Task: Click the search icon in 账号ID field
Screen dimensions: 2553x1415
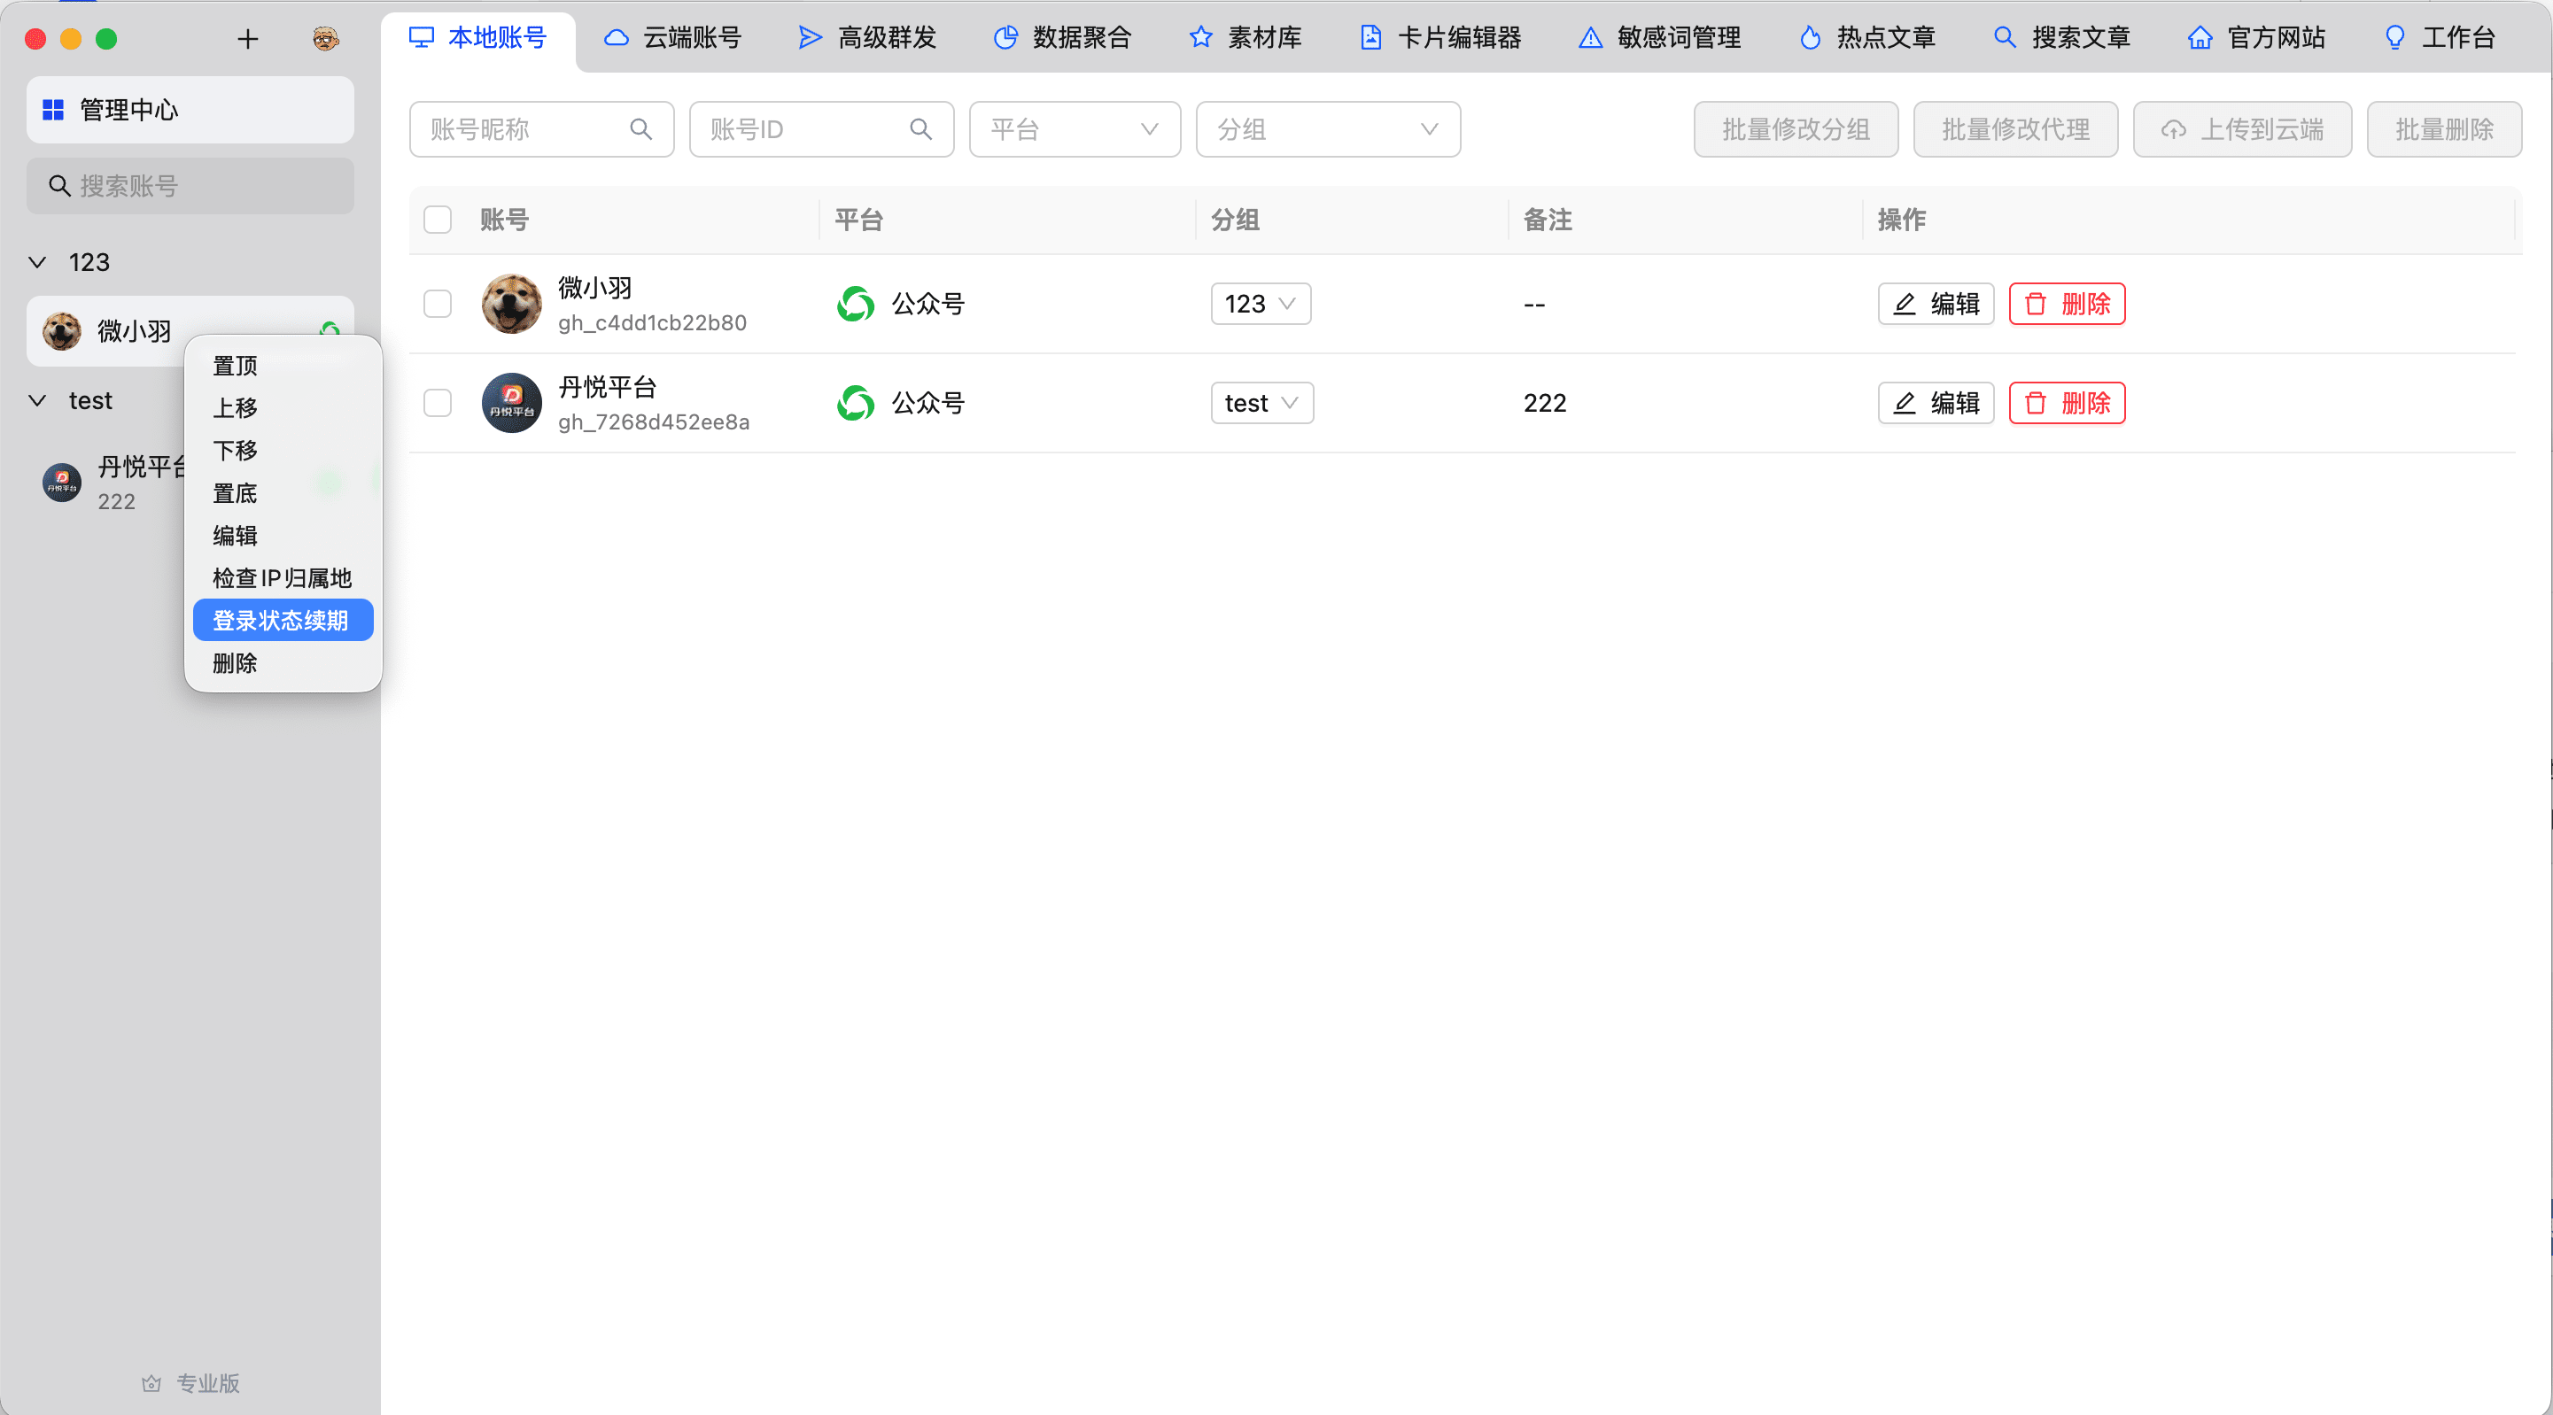Action: (920, 128)
